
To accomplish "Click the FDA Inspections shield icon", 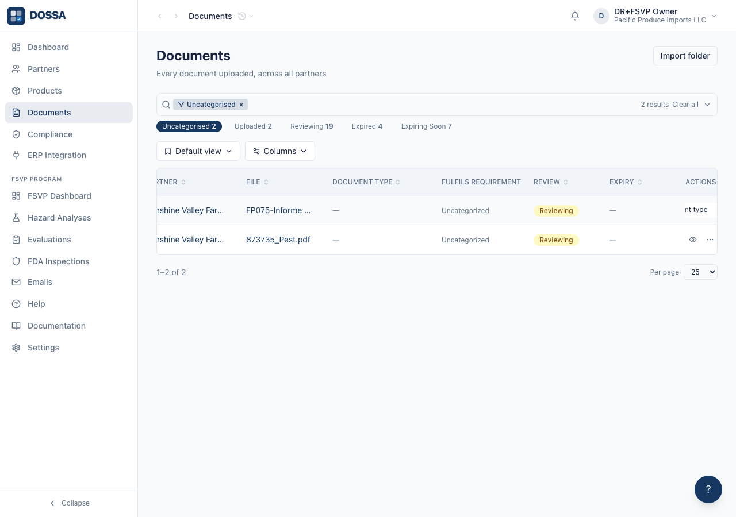I will pyautogui.click(x=16, y=261).
